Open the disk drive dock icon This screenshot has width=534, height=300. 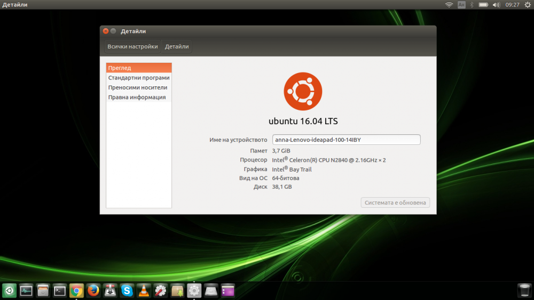(211, 291)
